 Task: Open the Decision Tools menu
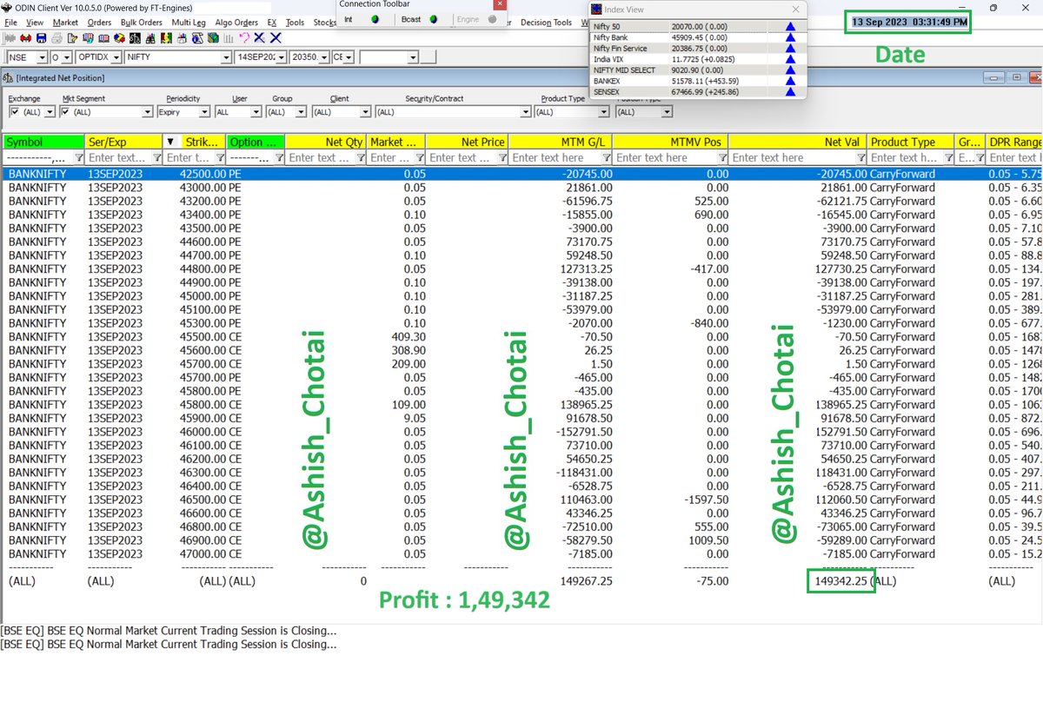(546, 23)
